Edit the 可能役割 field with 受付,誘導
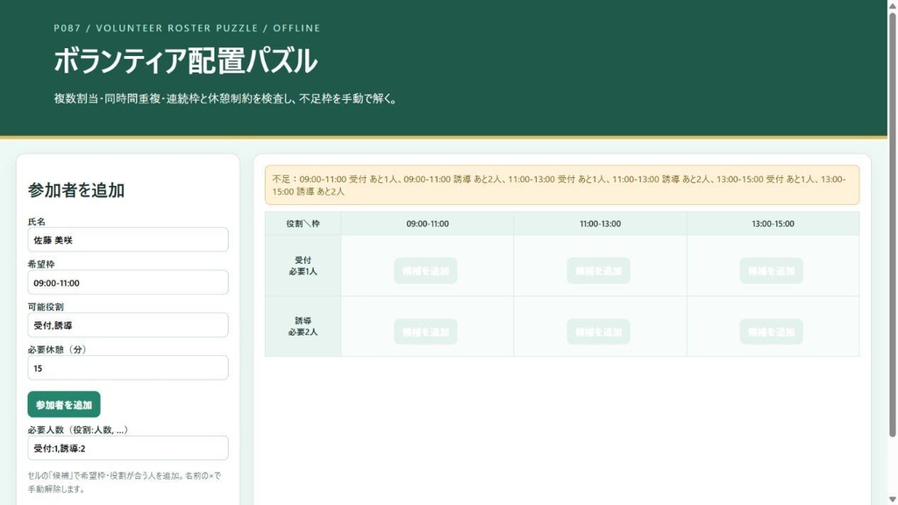898x505 pixels. click(128, 324)
